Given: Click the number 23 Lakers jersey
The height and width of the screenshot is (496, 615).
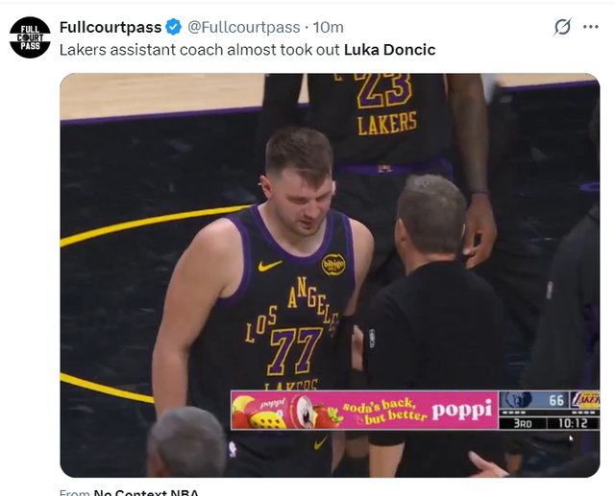Looking at the screenshot, I should coord(386,92).
